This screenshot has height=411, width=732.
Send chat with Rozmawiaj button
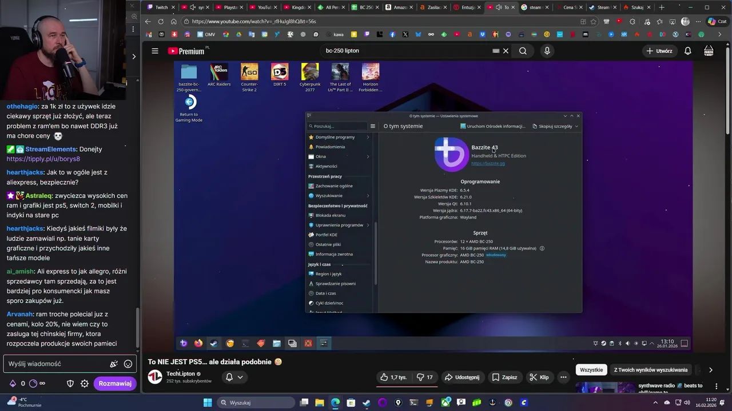tap(116, 384)
